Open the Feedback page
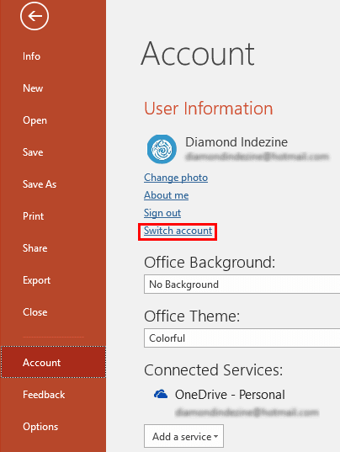Viewport: 340px width, 452px height. tap(44, 395)
